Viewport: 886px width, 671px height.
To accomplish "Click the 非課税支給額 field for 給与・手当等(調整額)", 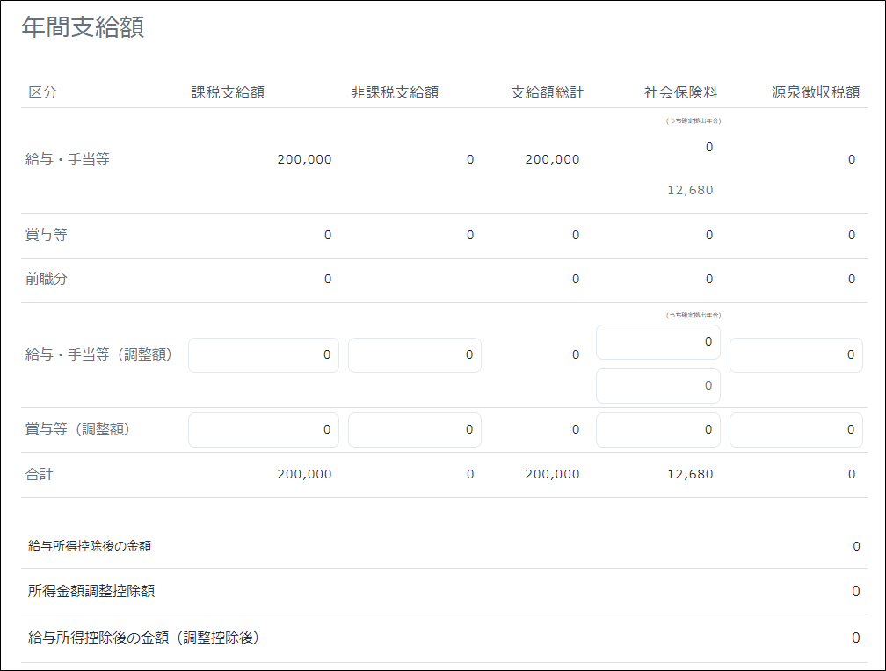I will click(x=414, y=354).
